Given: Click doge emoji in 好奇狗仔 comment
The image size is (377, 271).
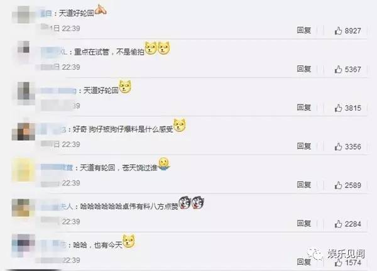Looking at the screenshot, I should [180, 125].
